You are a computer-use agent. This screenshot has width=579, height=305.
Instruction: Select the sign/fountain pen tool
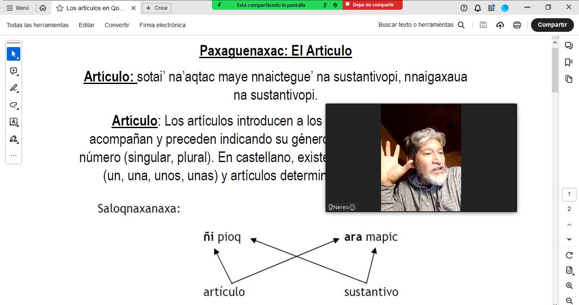(x=14, y=139)
